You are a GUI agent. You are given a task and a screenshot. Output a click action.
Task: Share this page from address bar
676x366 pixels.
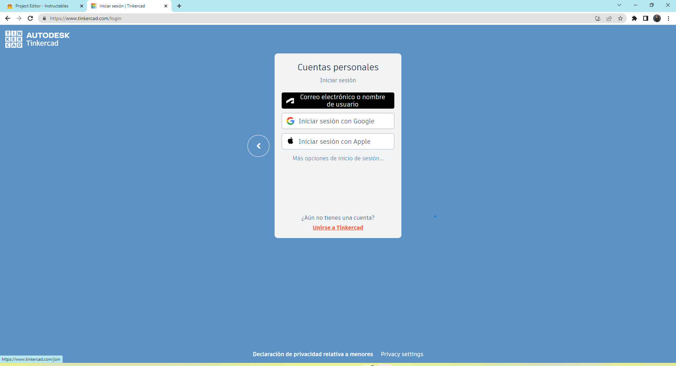tap(609, 18)
